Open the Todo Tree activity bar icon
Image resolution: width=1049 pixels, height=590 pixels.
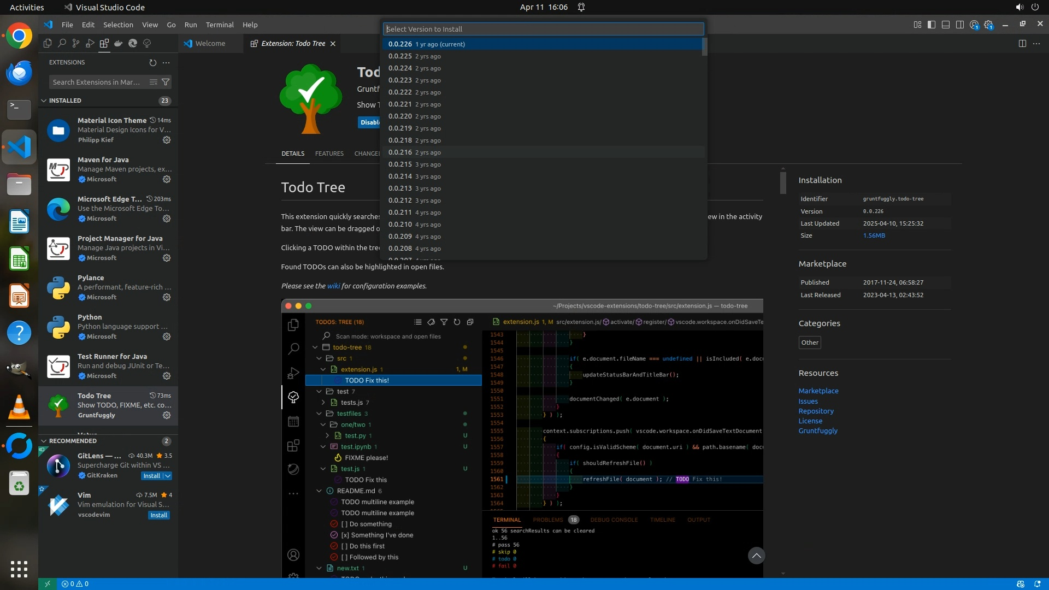(147, 43)
